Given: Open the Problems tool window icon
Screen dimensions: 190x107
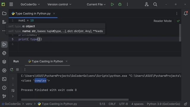Looking at the screenshot, I should click(x=4, y=88).
